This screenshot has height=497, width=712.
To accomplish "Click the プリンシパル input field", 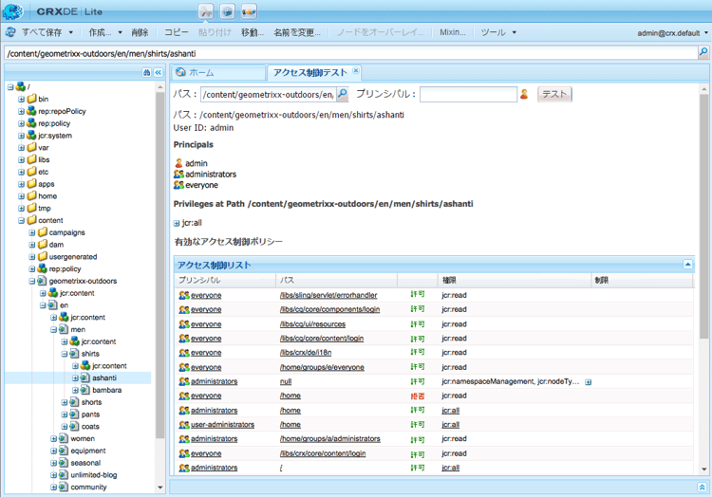I will (x=468, y=94).
